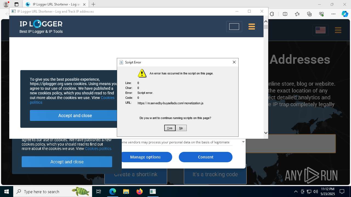
Task: Open Edge Settings and more menu
Action: (x=333, y=14)
